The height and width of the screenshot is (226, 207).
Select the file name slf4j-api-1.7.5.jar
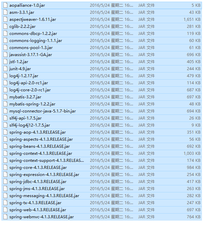[x=25, y=119]
